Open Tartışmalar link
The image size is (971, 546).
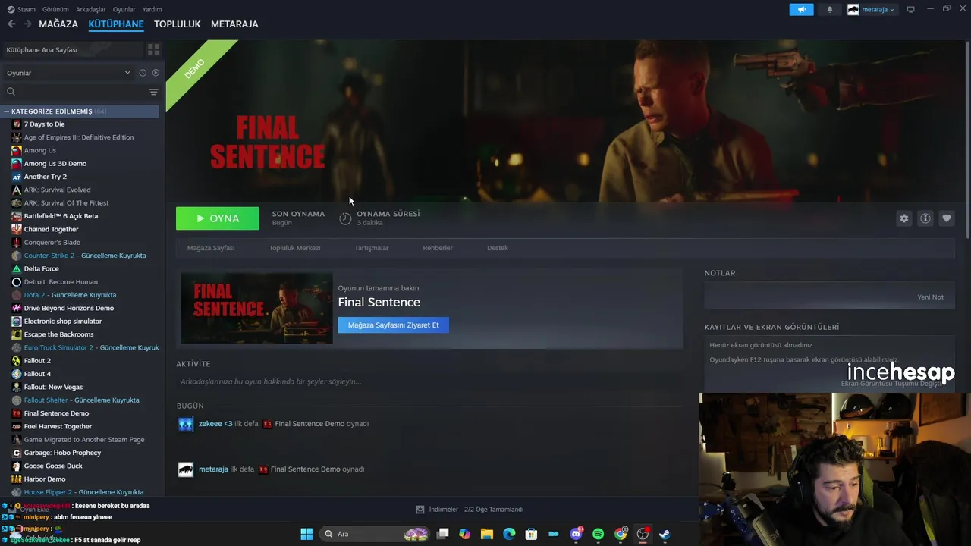click(x=372, y=248)
